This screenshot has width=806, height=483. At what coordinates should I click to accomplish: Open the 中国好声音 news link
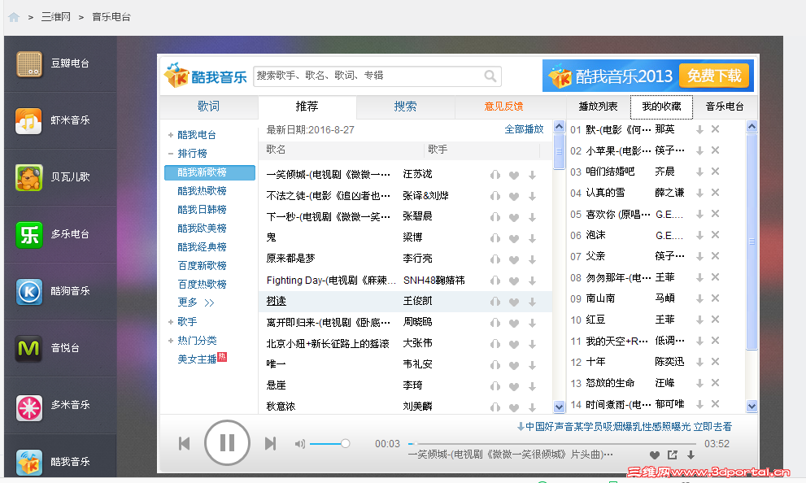tap(624, 426)
